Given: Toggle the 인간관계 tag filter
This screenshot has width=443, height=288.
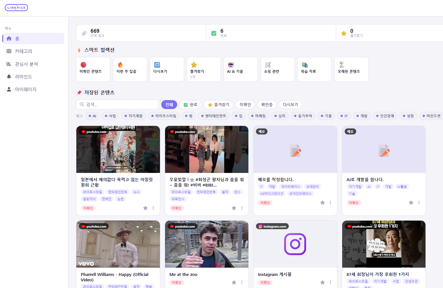Looking at the screenshot, I should (385, 116).
